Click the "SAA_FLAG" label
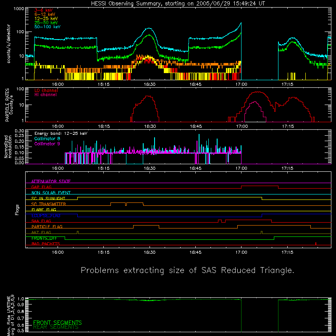 pos(41,221)
